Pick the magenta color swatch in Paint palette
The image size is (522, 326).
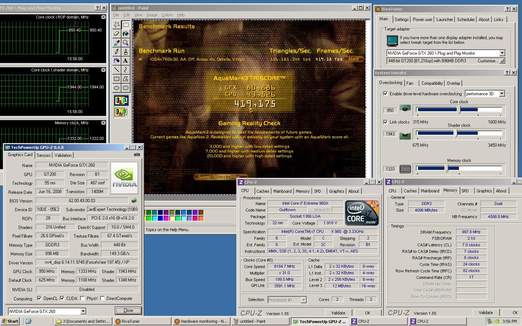(166, 218)
